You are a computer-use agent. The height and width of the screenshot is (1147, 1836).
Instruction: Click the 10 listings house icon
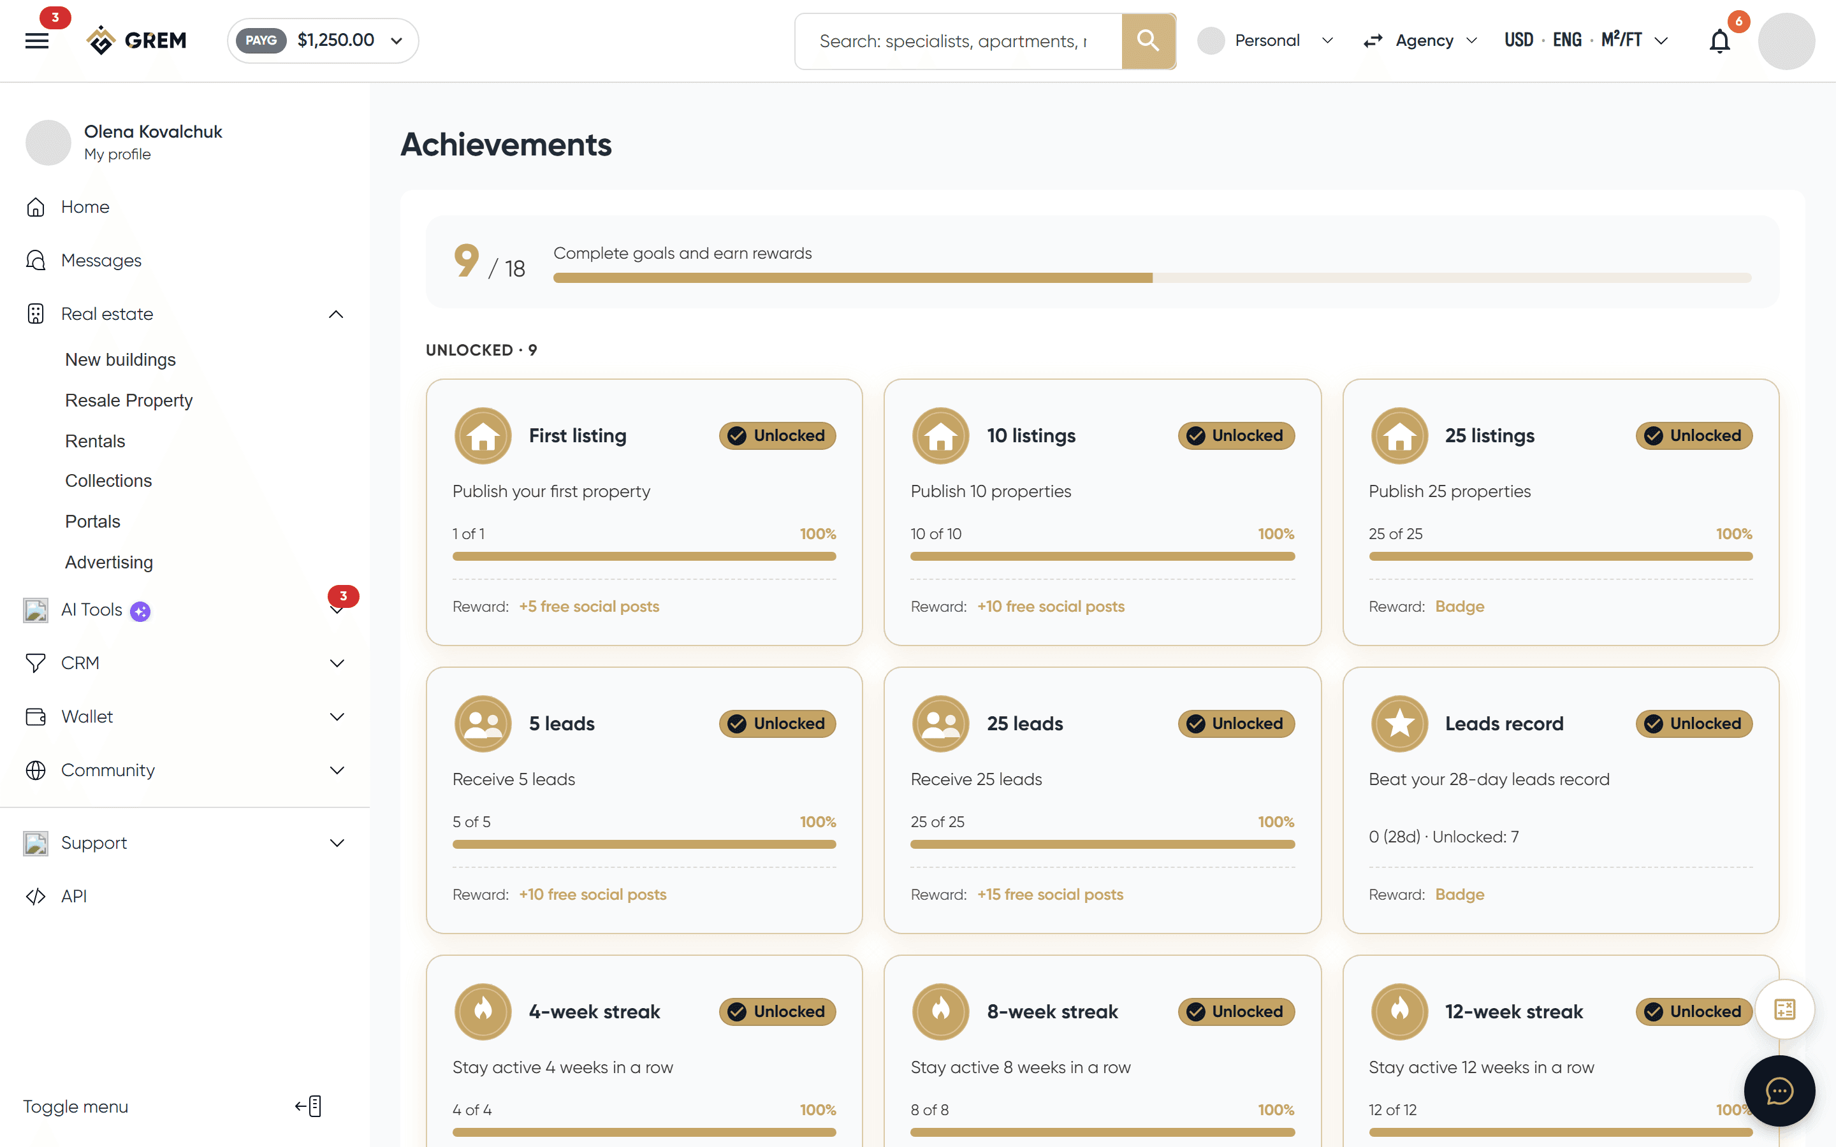[941, 435]
